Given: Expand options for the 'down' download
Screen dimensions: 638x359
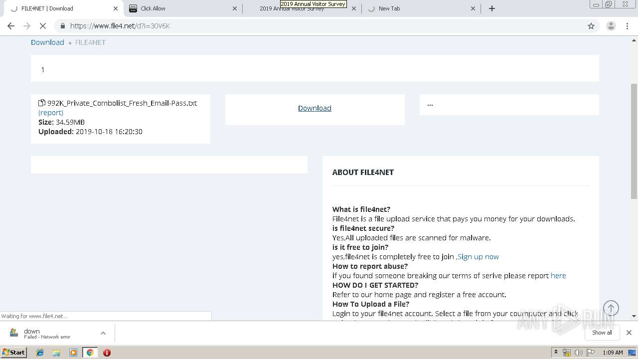Looking at the screenshot, I should (103, 333).
